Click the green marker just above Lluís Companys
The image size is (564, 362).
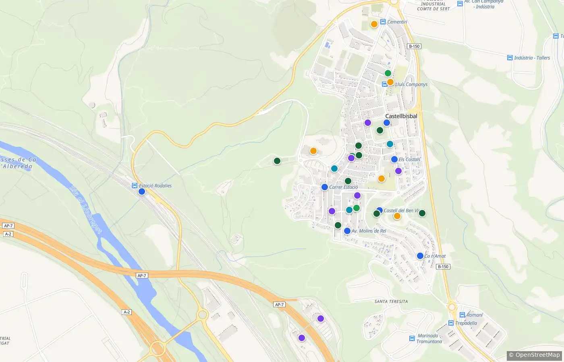point(388,73)
